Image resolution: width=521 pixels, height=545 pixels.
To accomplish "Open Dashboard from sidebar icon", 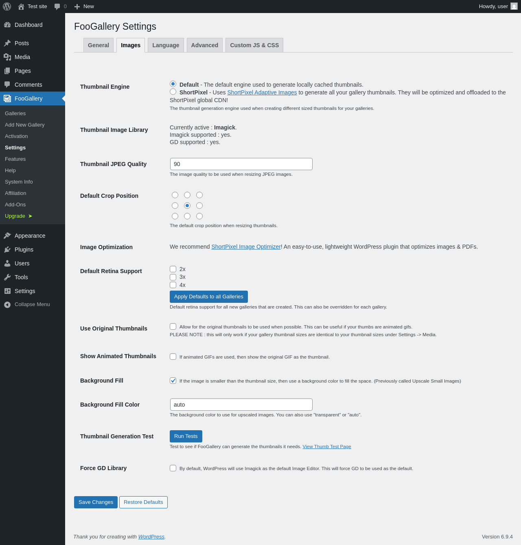I will [7, 25].
